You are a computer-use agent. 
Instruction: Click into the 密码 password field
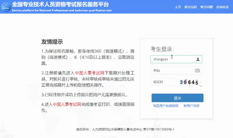[171, 71]
